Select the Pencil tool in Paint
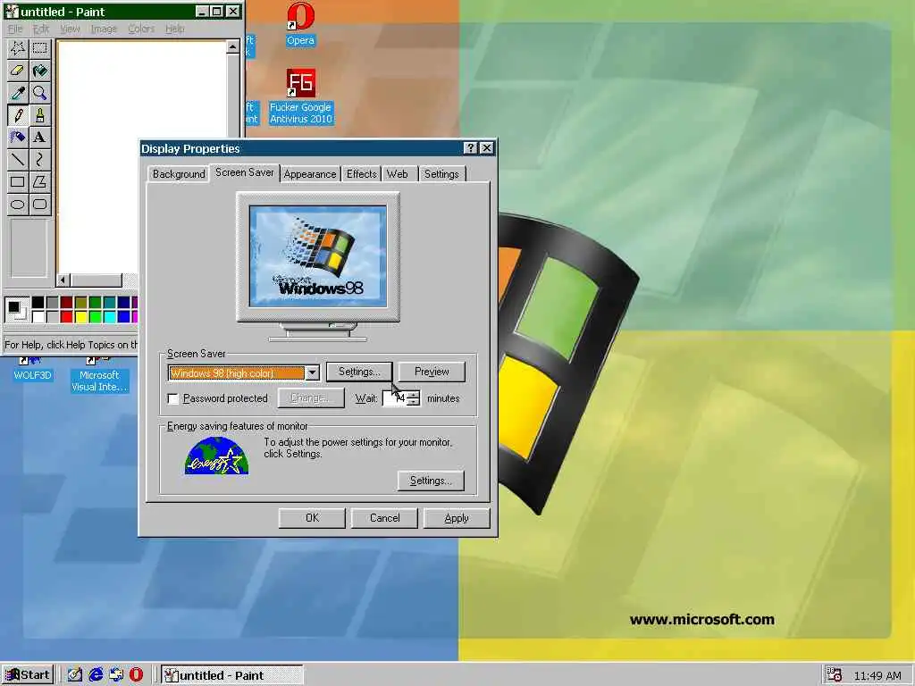The height and width of the screenshot is (686, 915). [18, 115]
